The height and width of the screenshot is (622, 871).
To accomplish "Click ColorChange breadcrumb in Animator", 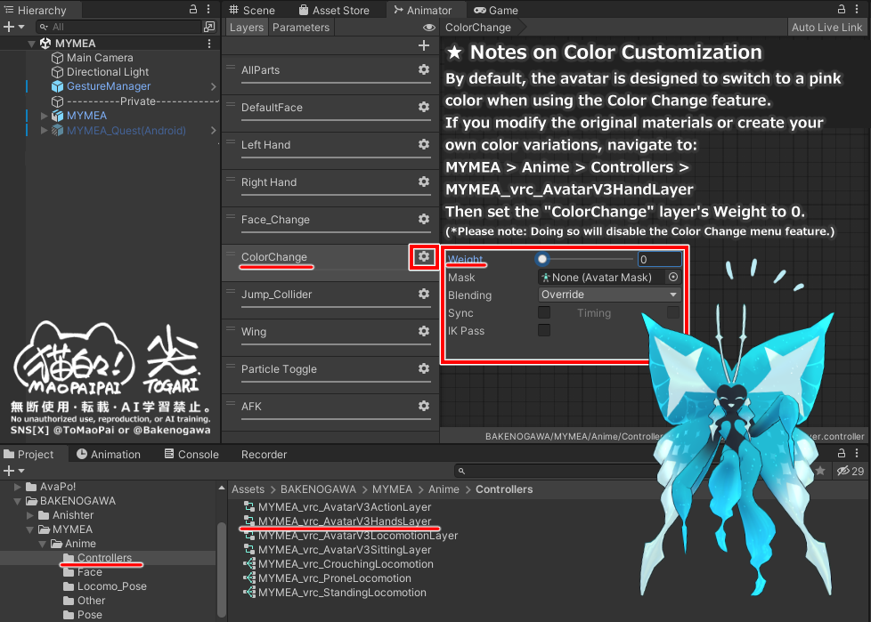I will pyautogui.click(x=478, y=28).
